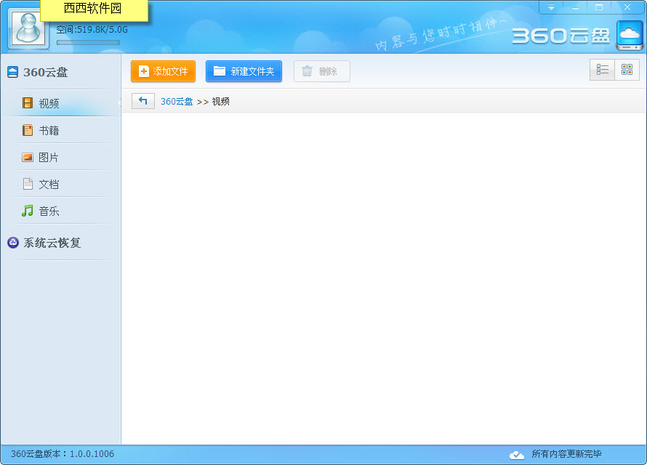This screenshot has width=647, height=465.
Task: Switch to list view layout
Action: (x=602, y=70)
